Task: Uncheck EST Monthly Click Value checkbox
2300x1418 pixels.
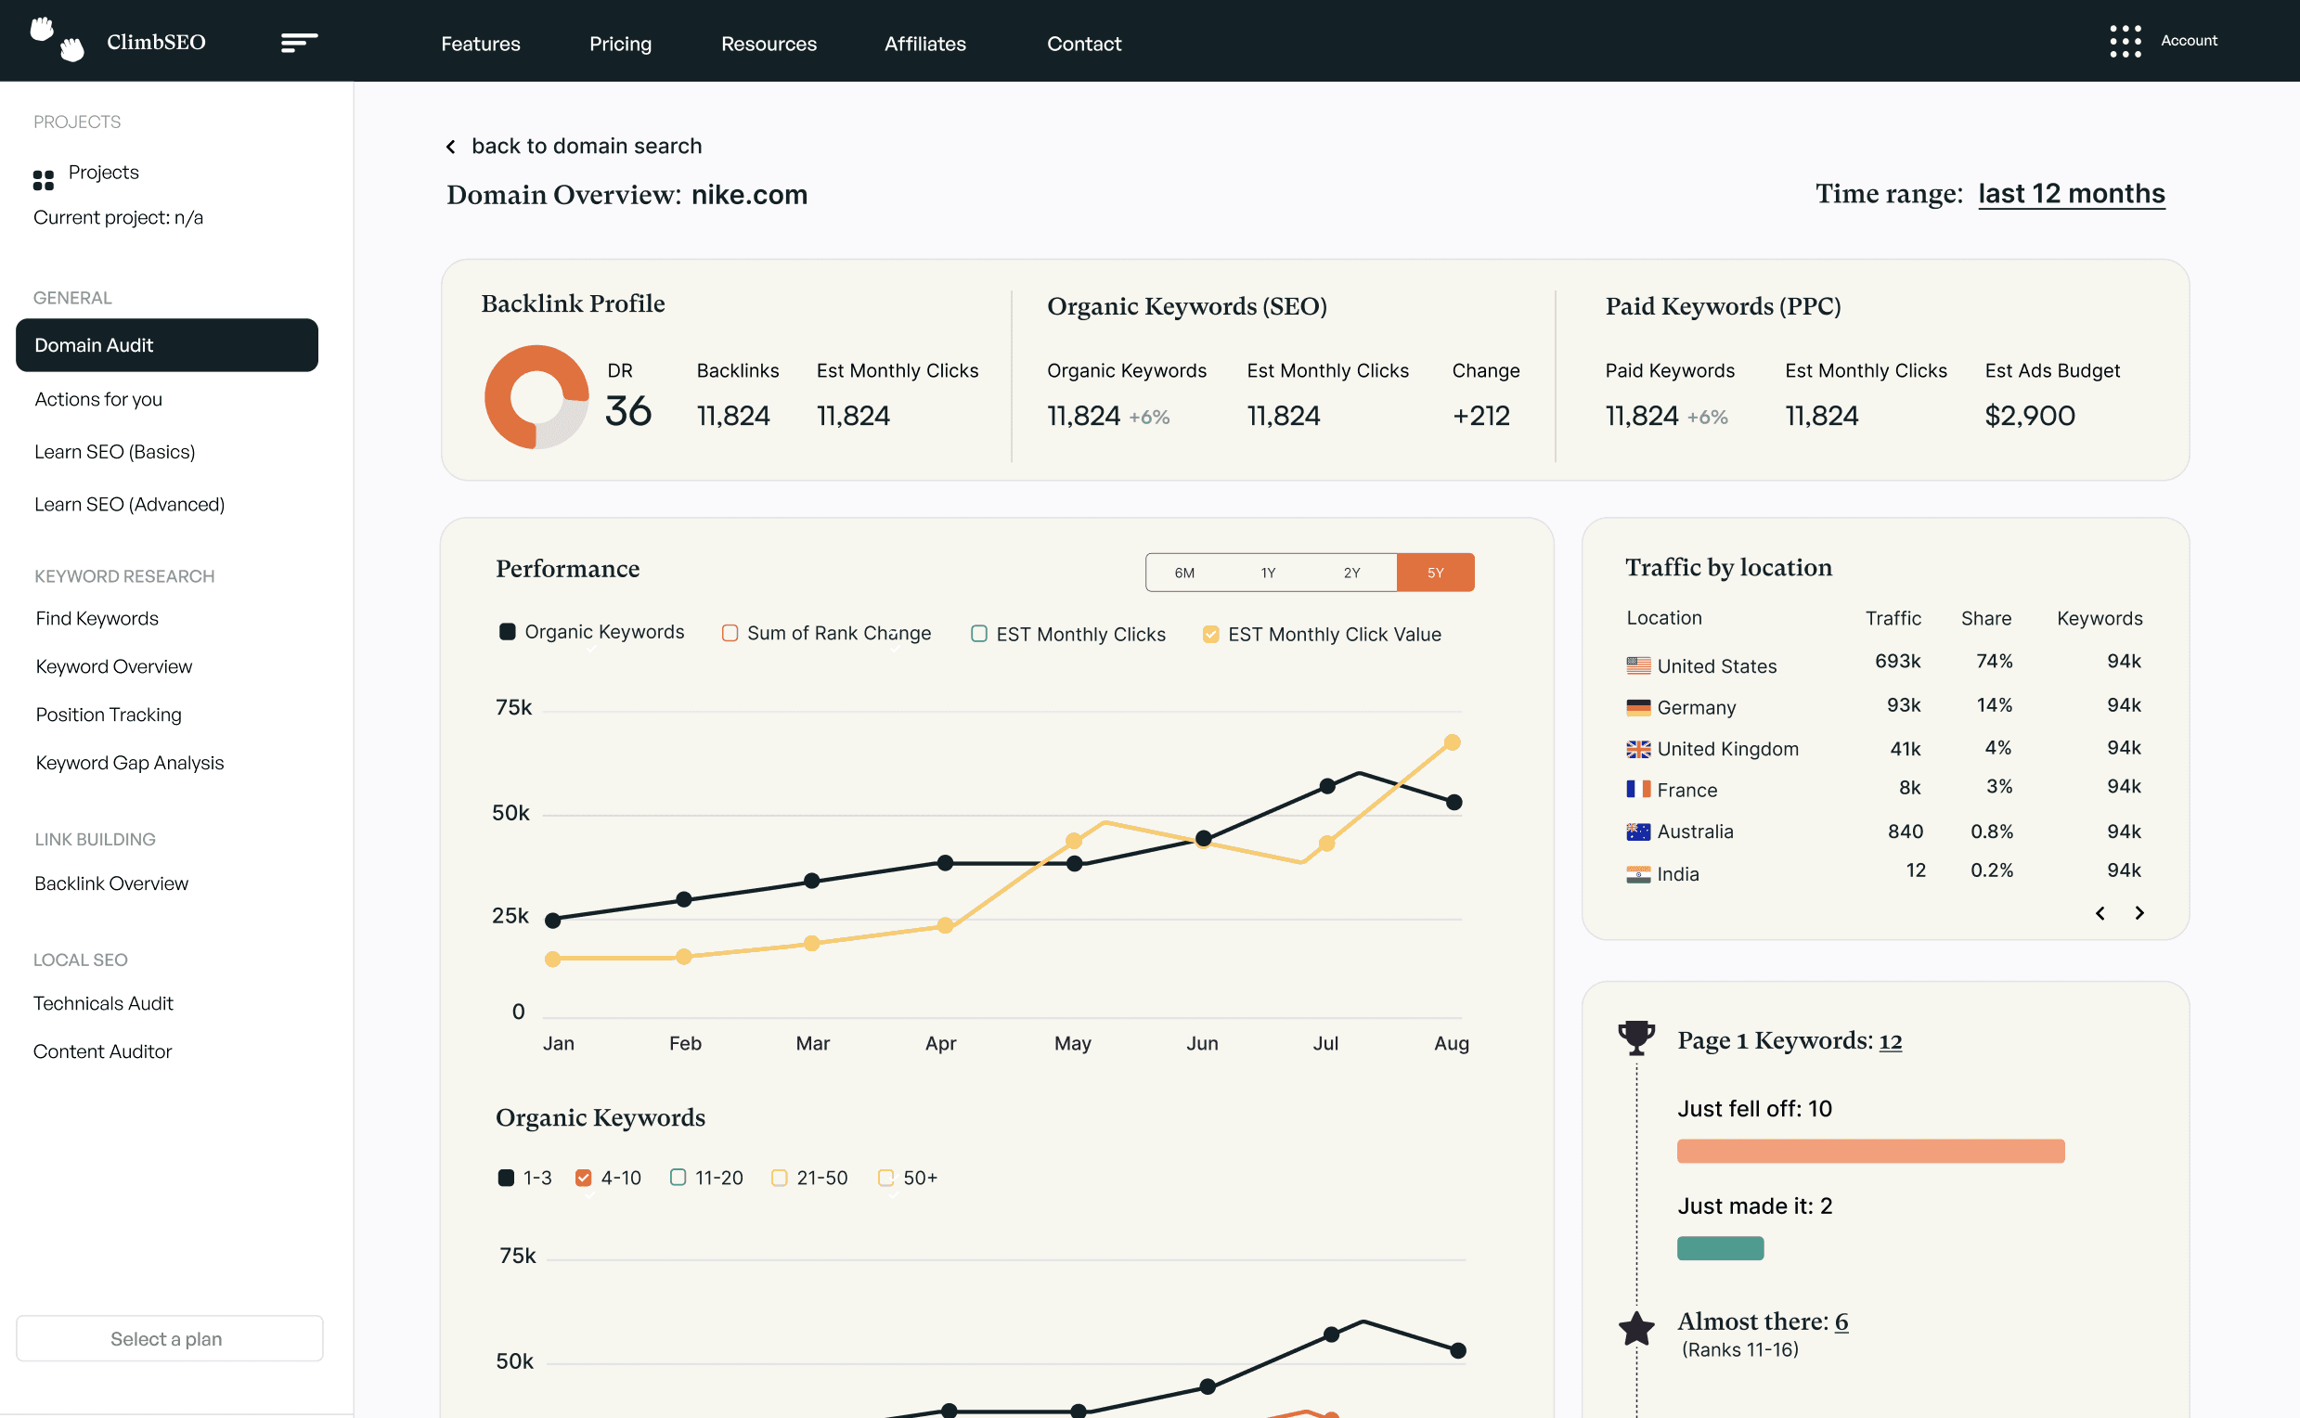Action: 1210,634
